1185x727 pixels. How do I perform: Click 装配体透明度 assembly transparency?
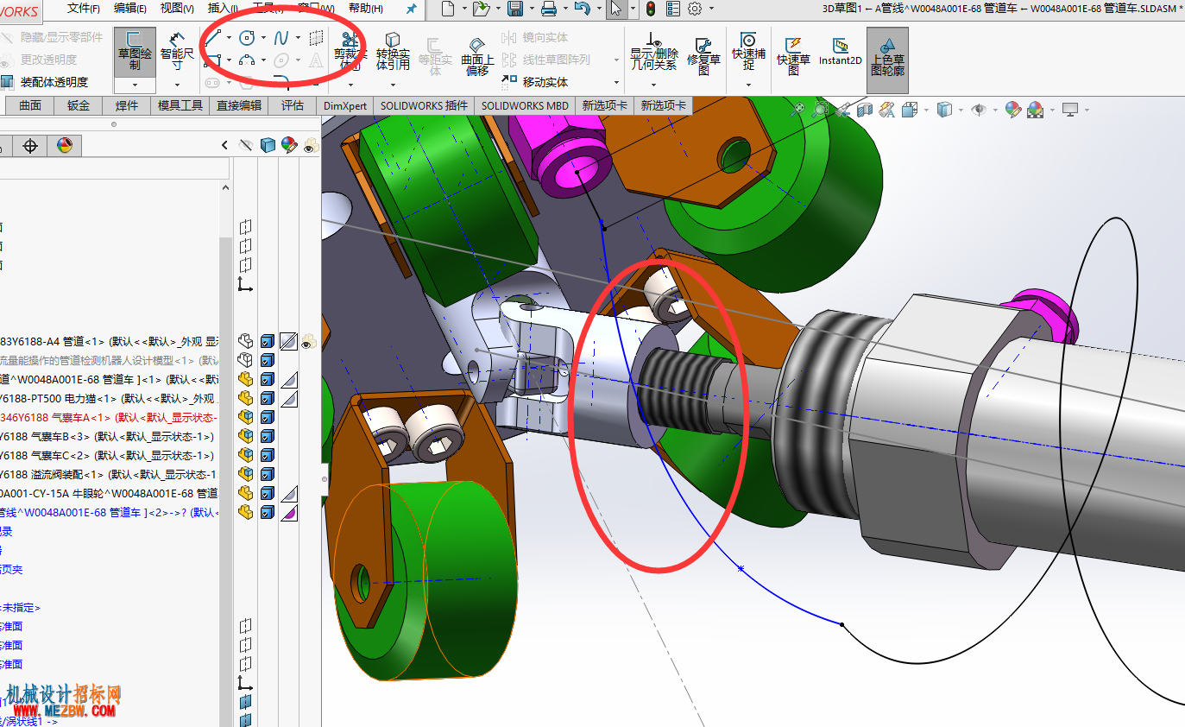tap(46, 82)
